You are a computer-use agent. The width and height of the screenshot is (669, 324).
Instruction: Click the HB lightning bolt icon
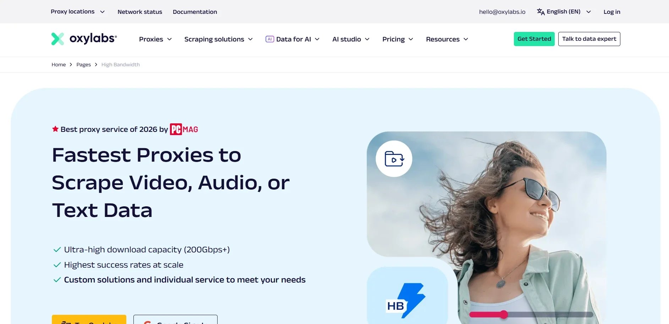(406, 300)
